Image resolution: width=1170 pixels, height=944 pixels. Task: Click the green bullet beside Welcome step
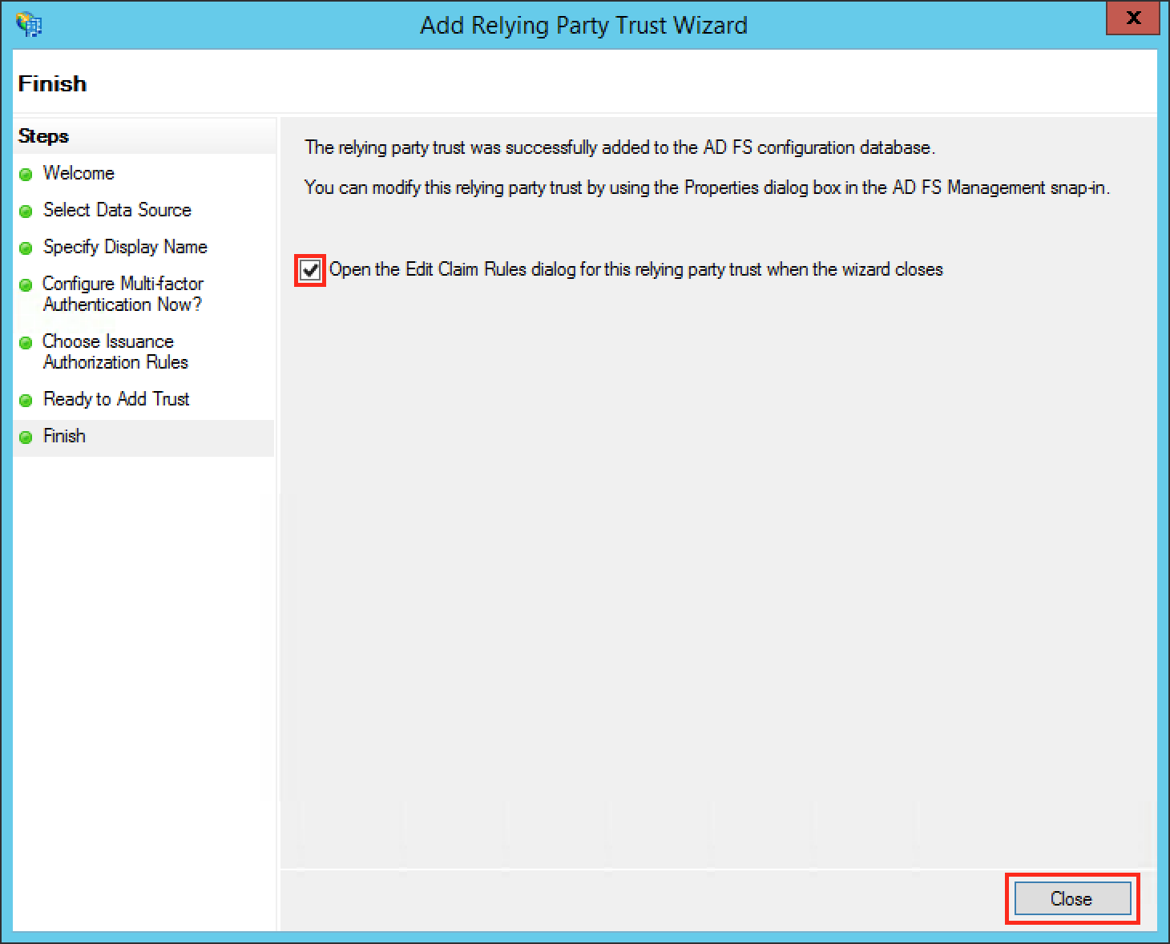click(x=26, y=174)
